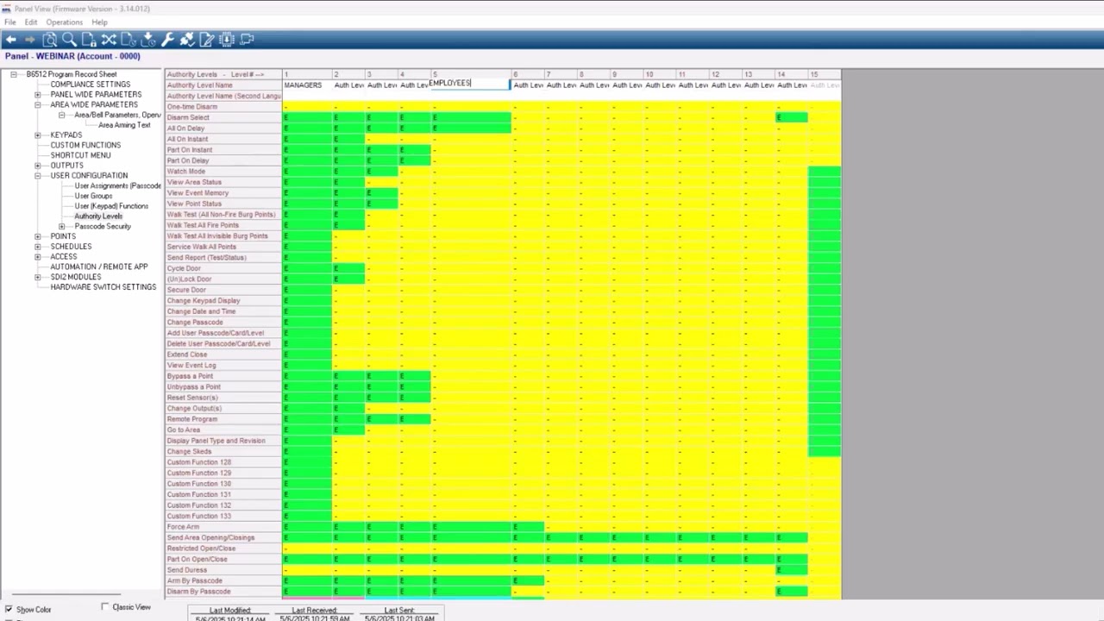Expand the KEYPADS node
The width and height of the screenshot is (1104, 621).
point(38,135)
